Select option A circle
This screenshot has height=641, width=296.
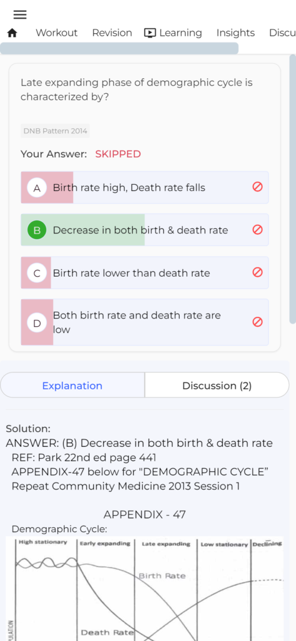tap(37, 188)
